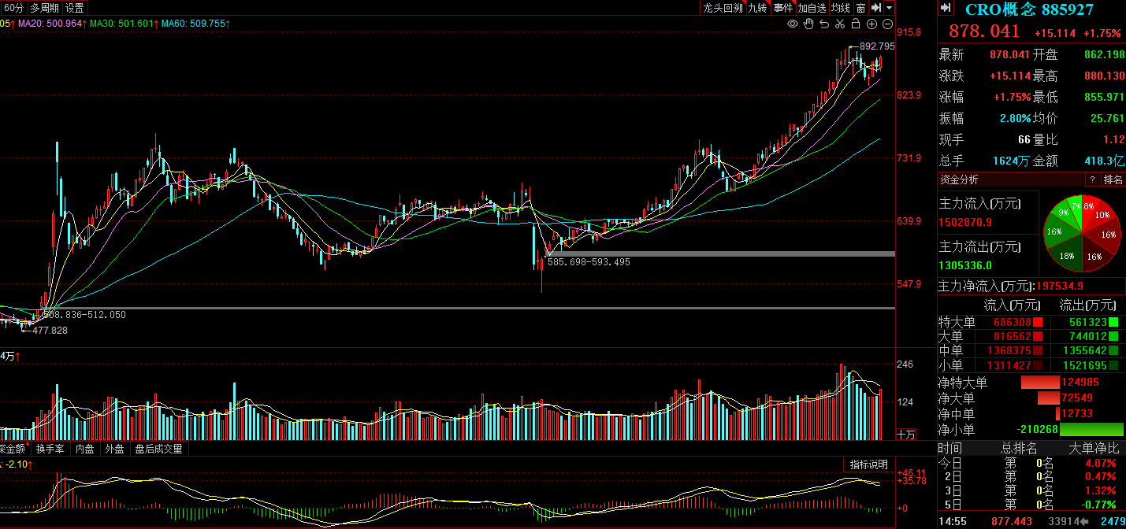Zoom in with the plus icon

coord(871,24)
